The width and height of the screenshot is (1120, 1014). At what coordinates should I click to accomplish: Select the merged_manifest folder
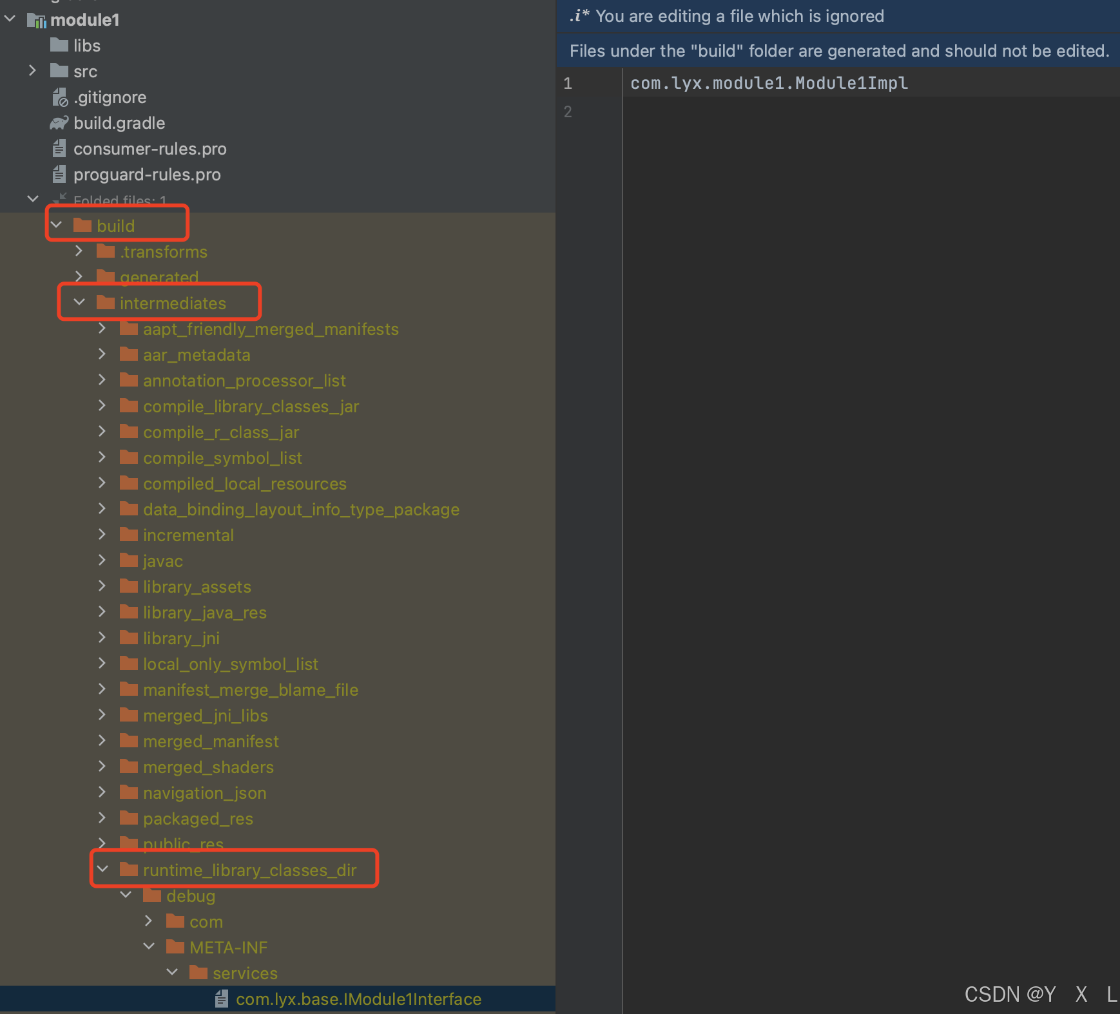[211, 741]
